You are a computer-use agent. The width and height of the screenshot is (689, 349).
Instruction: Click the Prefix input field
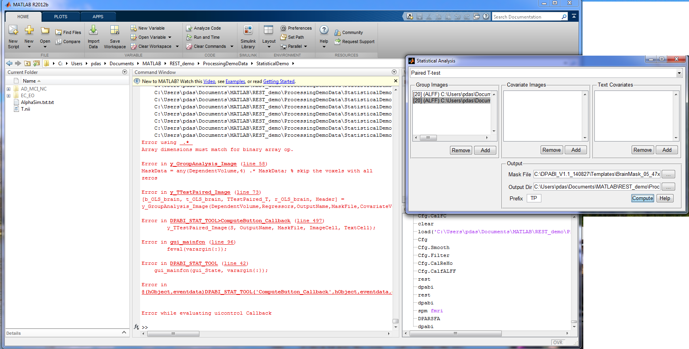tap(534, 198)
